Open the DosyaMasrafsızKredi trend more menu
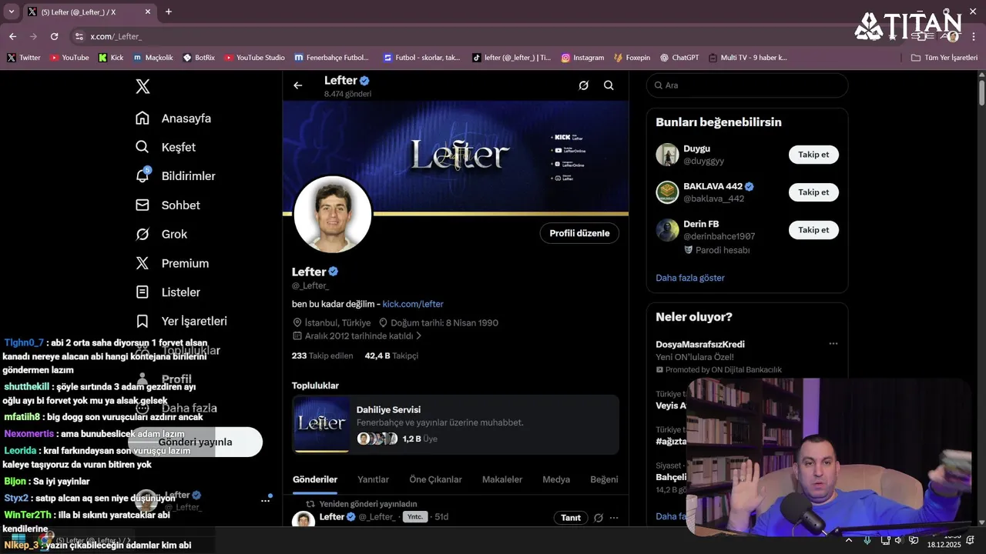 tap(833, 344)
